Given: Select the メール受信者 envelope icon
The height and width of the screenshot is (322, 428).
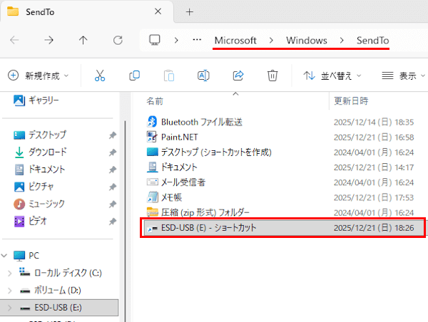Looking at the screenshot, I should click(153, 182).
